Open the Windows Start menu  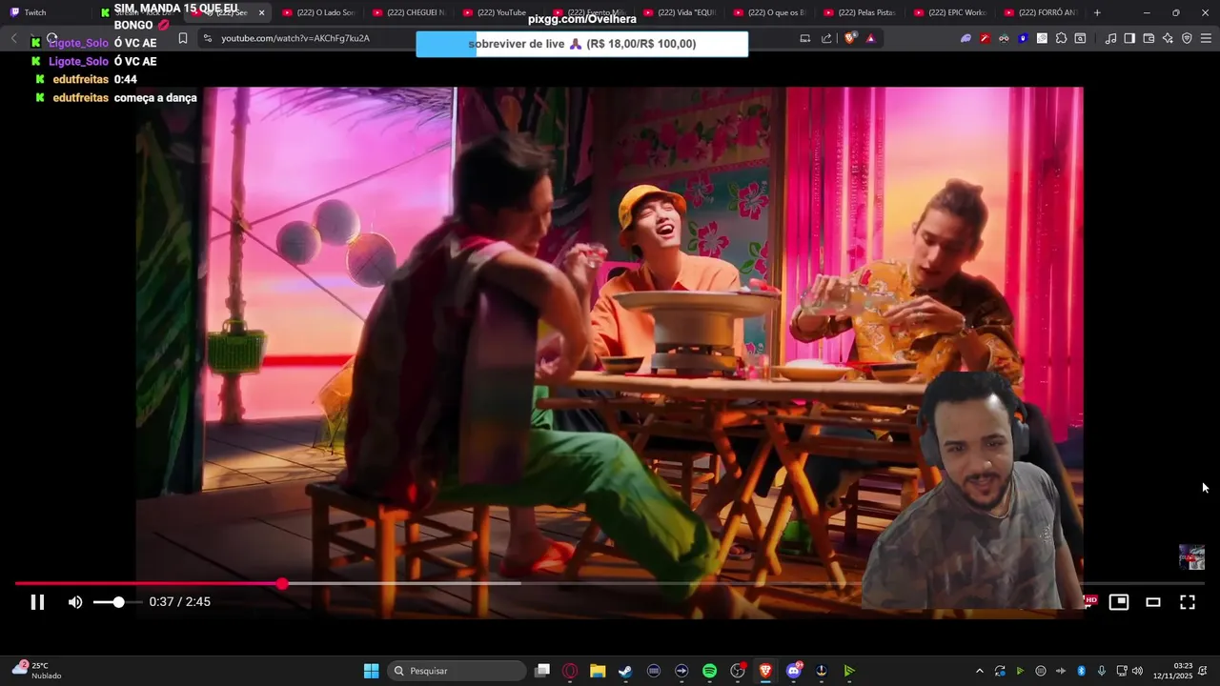371,671
